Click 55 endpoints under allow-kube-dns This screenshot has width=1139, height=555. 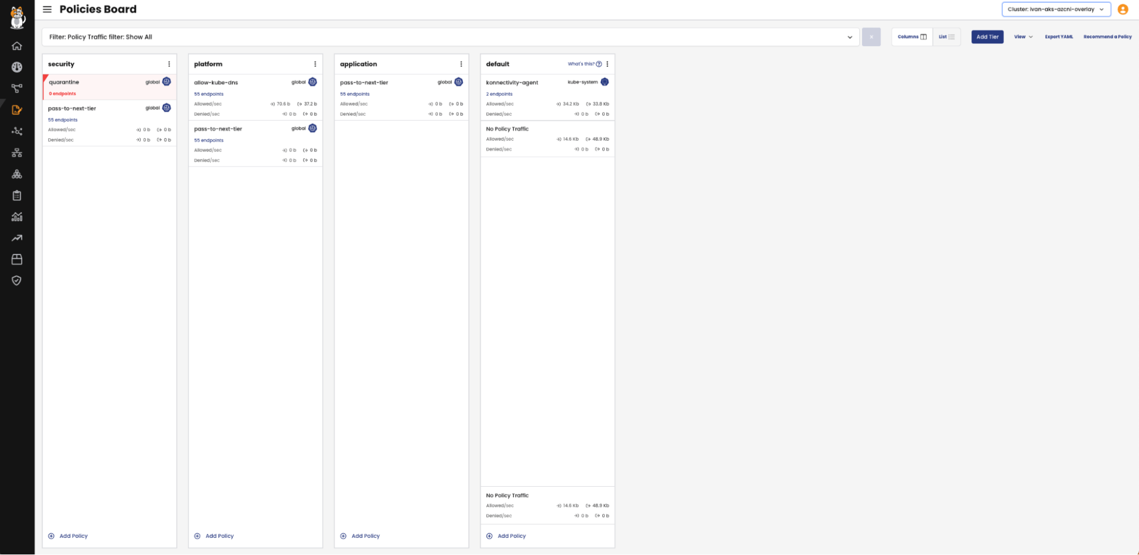click(x=209, y=94)
